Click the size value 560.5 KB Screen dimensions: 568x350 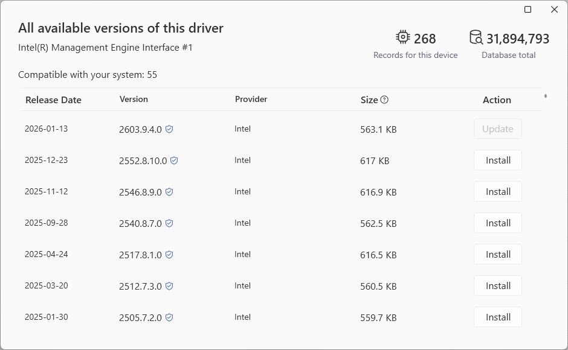(378, 286)
